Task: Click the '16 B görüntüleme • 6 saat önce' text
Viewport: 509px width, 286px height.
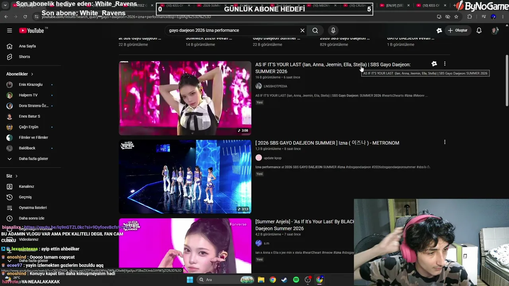Action: pos(278,77)
